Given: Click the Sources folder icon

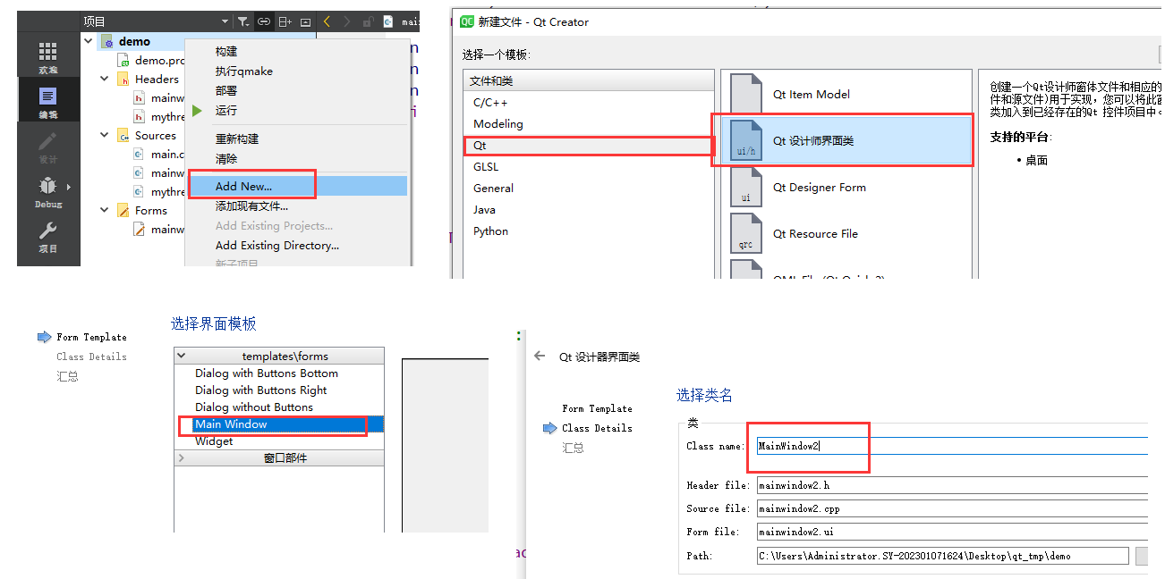Looking at the screenshot, I should click(123, 136).
